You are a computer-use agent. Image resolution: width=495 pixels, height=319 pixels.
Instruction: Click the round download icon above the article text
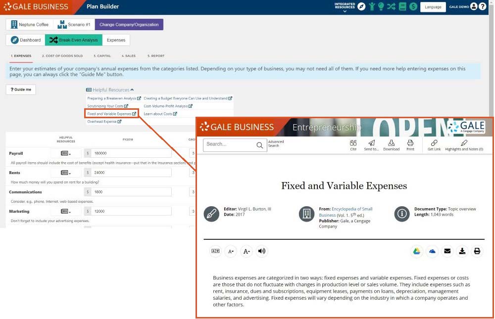[x=462, y=251]
